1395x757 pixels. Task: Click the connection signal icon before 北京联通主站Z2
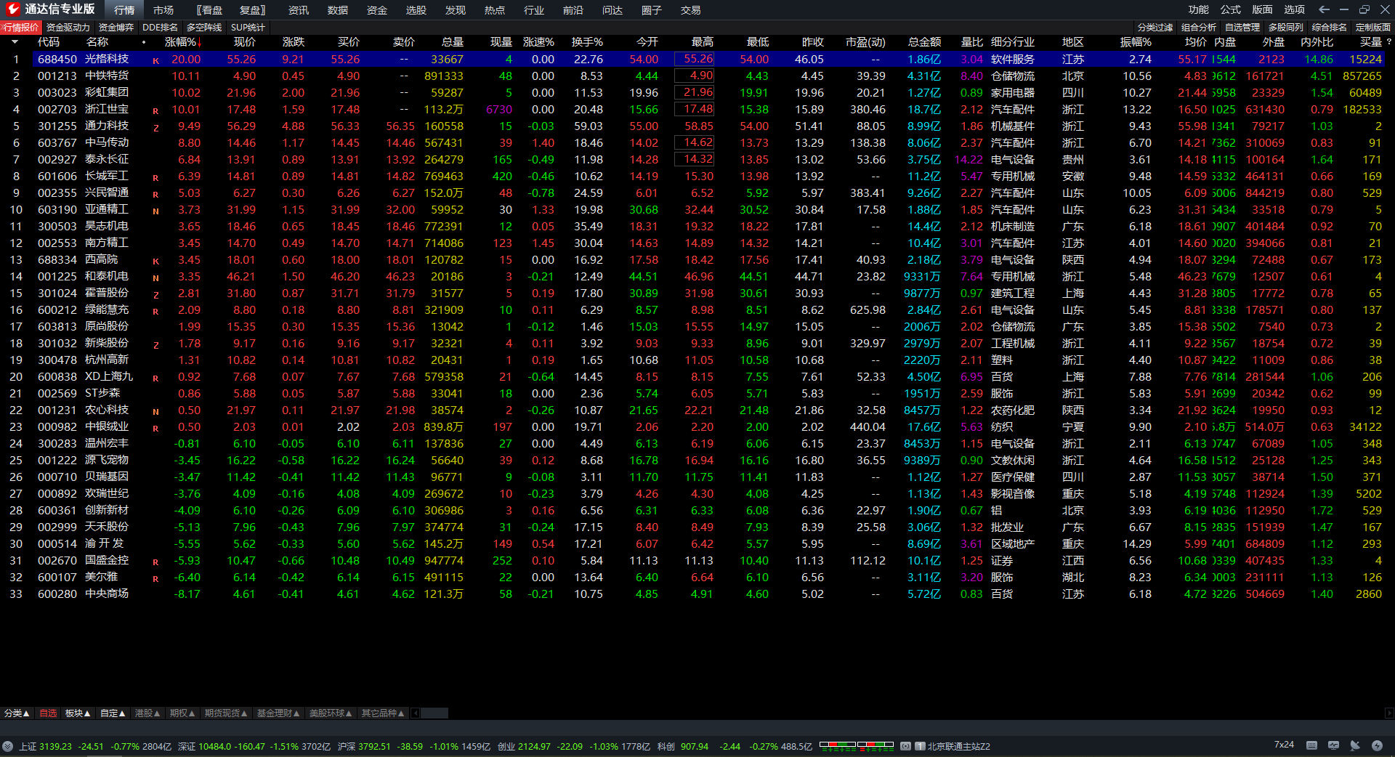click(905, 746)
